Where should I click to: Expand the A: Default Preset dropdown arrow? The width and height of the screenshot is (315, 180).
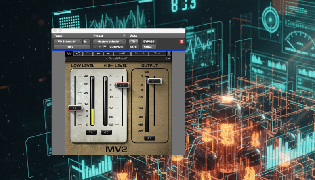pos(169,59)
